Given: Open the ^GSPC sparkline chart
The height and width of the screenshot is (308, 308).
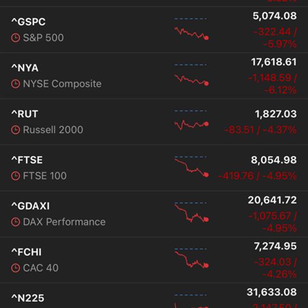Looking at the screenshot, I should point(191,29).
